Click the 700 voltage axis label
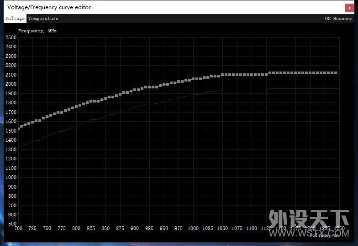The image size is (358, 246). [18, 228]
